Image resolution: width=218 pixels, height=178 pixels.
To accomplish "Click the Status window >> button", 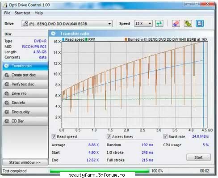I will tap(25, 162).
